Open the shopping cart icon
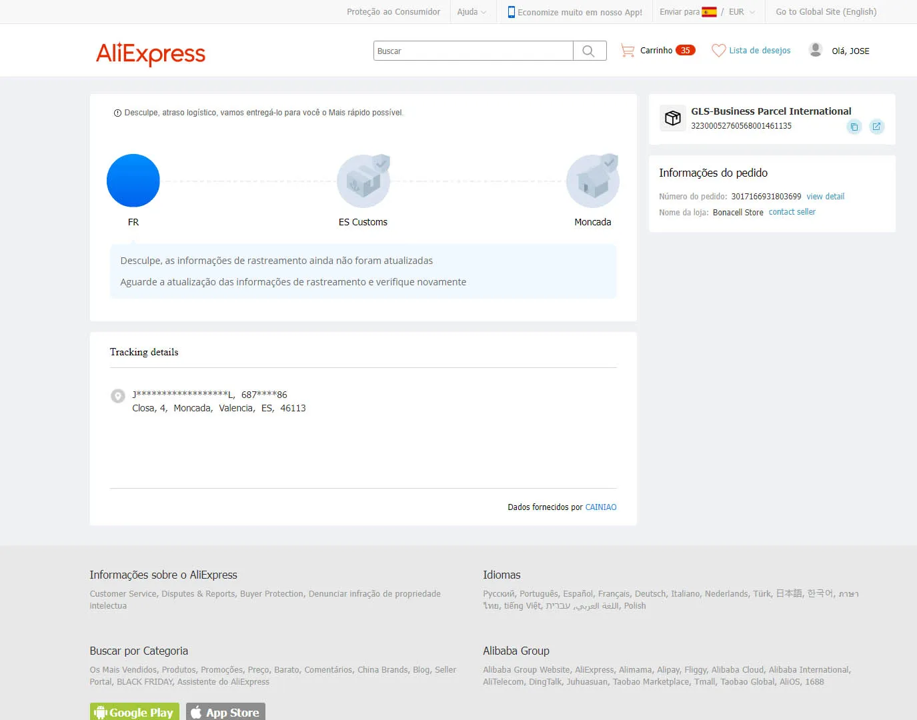Viewport: 917px width, 720px height. pyautogui.click(x=627, y=51)
